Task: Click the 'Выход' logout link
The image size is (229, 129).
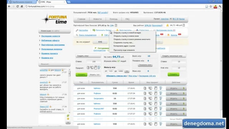Action: [x=182, y=19]
